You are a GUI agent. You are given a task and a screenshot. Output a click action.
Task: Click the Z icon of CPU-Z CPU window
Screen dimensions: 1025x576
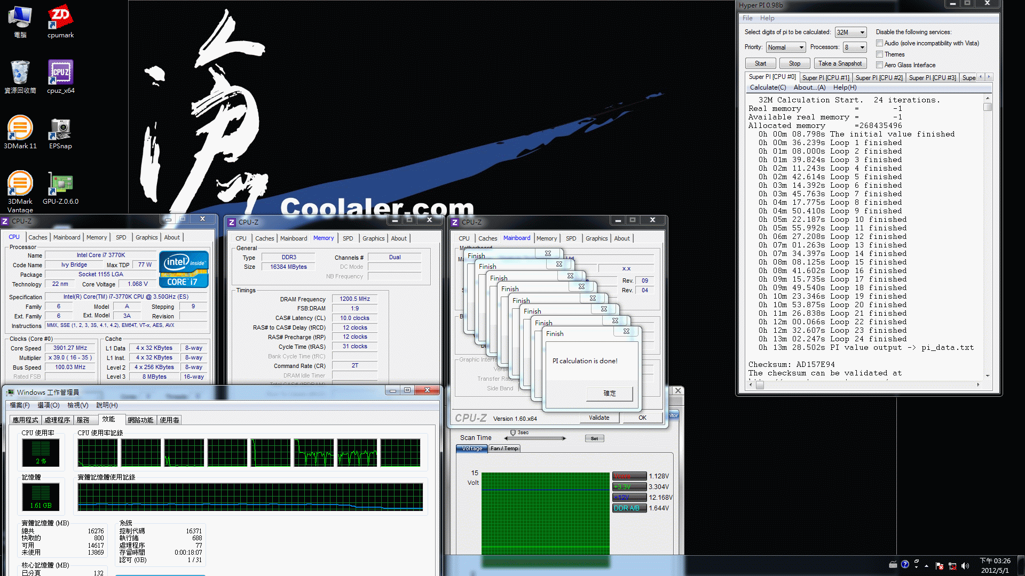click(x=5, y=221)
